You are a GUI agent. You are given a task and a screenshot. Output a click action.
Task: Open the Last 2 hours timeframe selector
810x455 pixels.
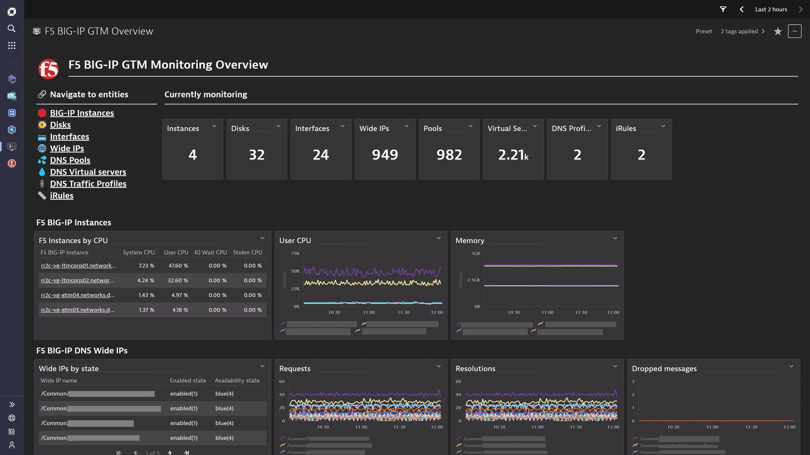(771, 9)
